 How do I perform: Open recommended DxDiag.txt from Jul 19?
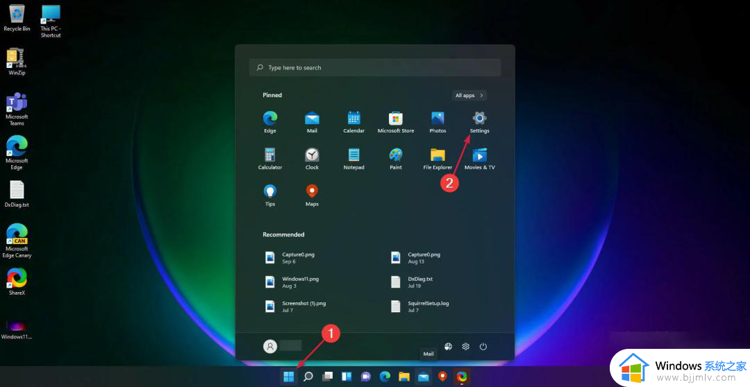click(412, 282)
